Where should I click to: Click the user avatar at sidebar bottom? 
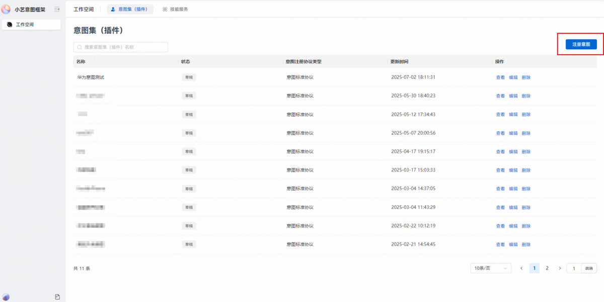(6, 297)
